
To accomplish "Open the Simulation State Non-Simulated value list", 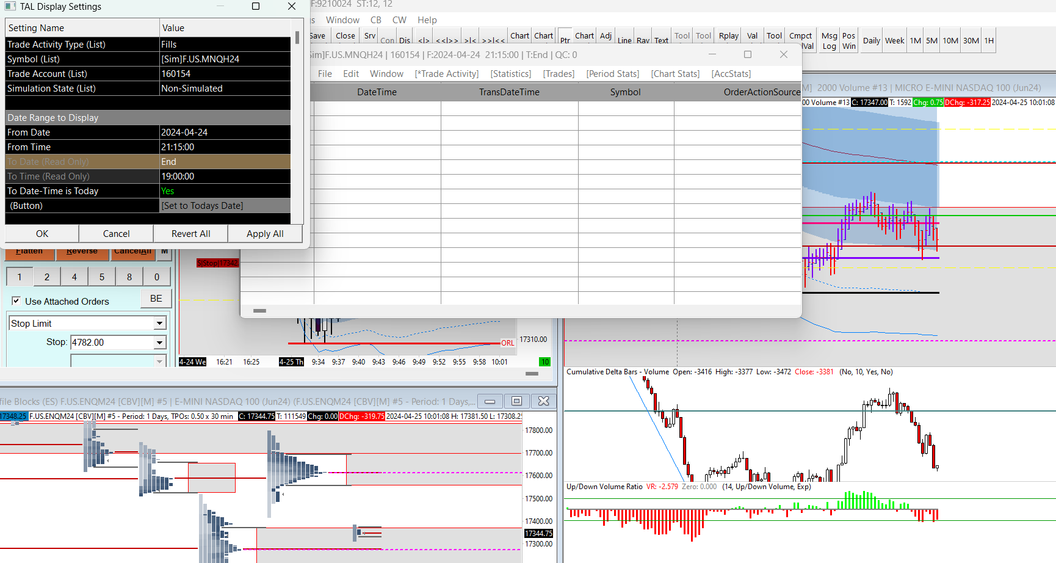I will pos(225,89).
